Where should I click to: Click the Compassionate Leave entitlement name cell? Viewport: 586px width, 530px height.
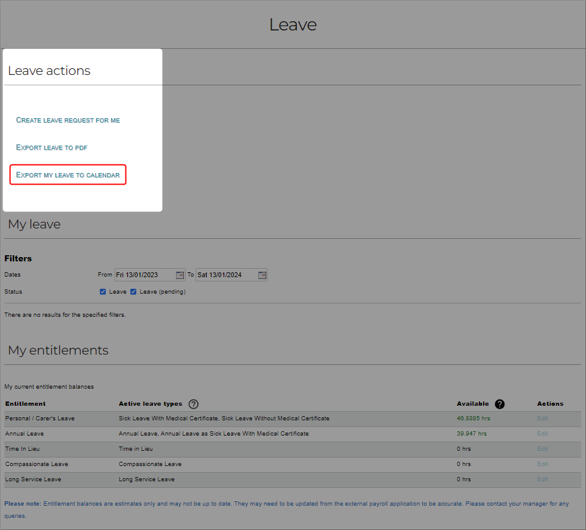37,464
